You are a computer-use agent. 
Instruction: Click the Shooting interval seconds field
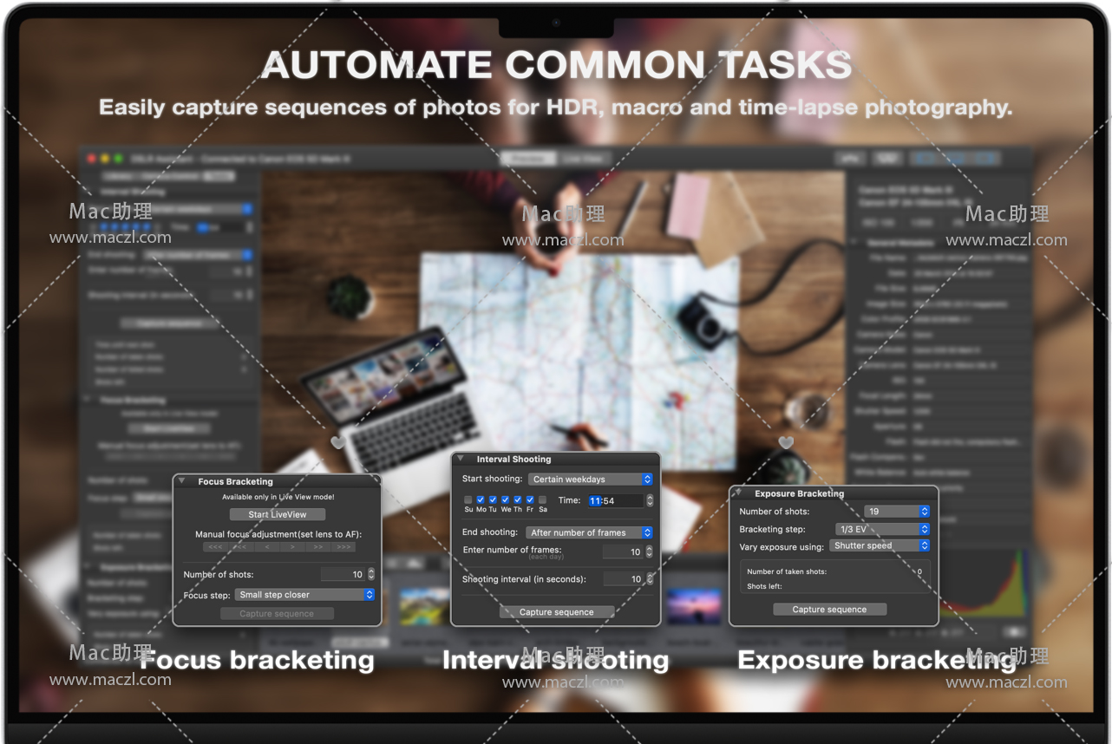click(x=624, y=578)
